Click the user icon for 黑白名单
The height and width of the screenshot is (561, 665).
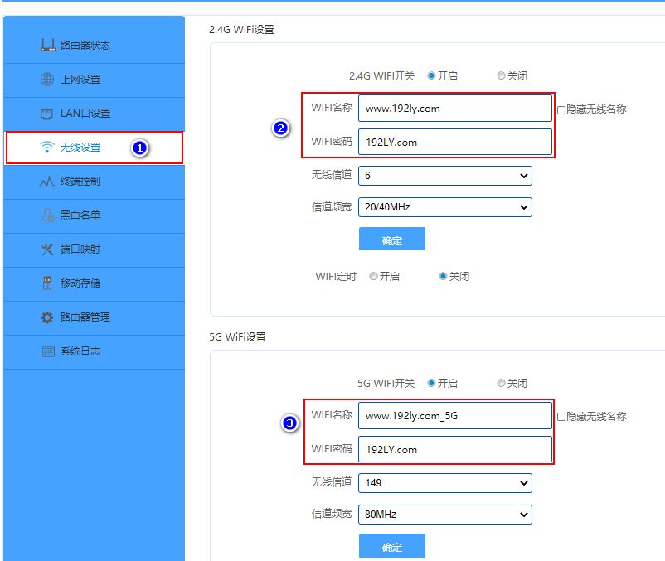coord(47,215)
